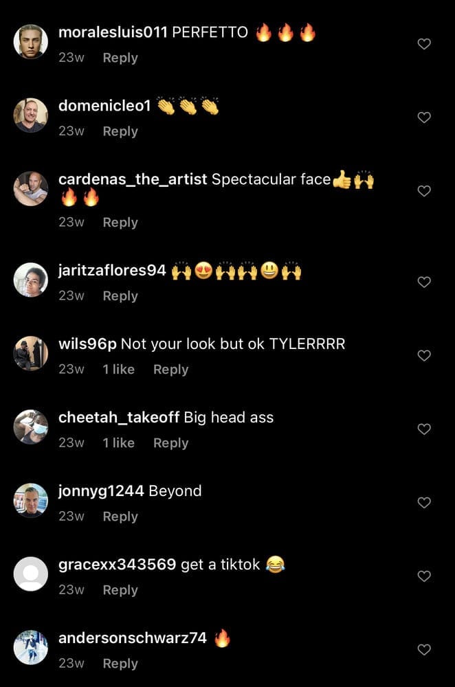
Task: Like wils96p's TYLERRRR comment
Action: tap(424, 355)
